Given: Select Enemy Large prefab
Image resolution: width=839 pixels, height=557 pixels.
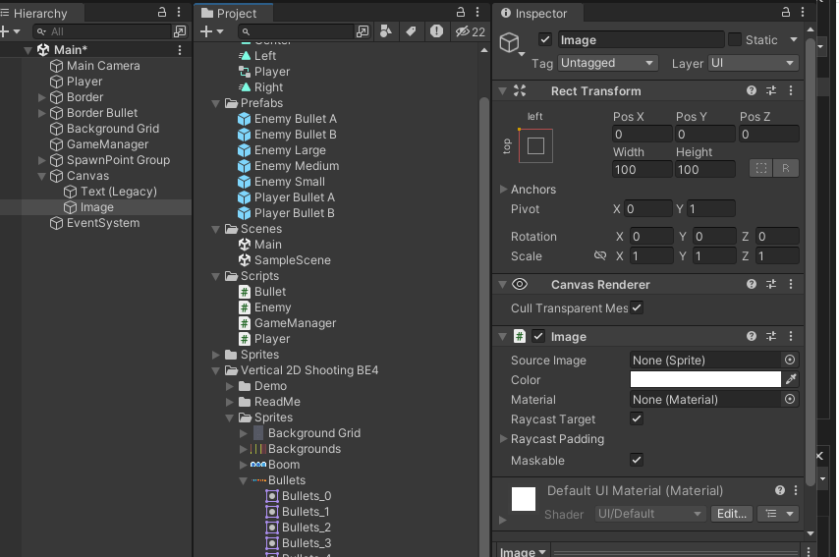Looking at the screenshot, I should 290,150.
